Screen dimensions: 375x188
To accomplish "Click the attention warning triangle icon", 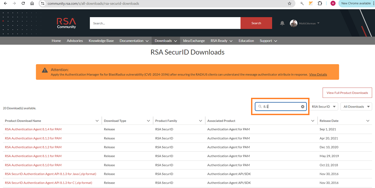I will (x=44, y=70).
